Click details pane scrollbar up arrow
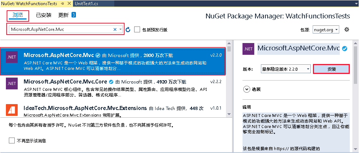This screenshot has height=153, width=359. point(355,44)
